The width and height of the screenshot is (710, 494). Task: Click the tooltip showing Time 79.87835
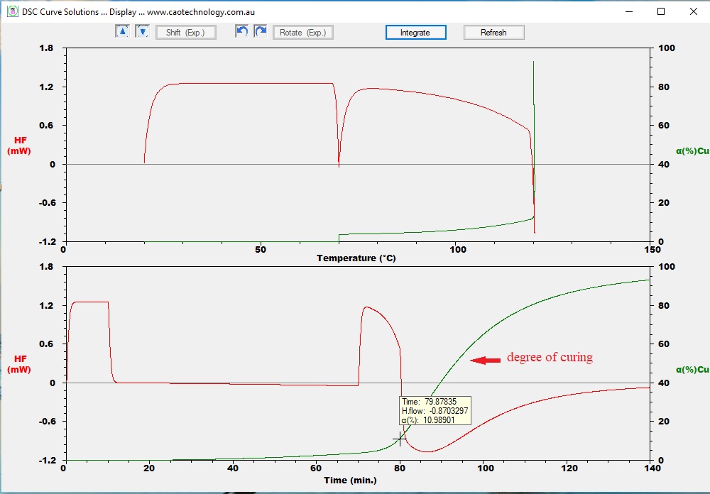[x=436, y=411]
